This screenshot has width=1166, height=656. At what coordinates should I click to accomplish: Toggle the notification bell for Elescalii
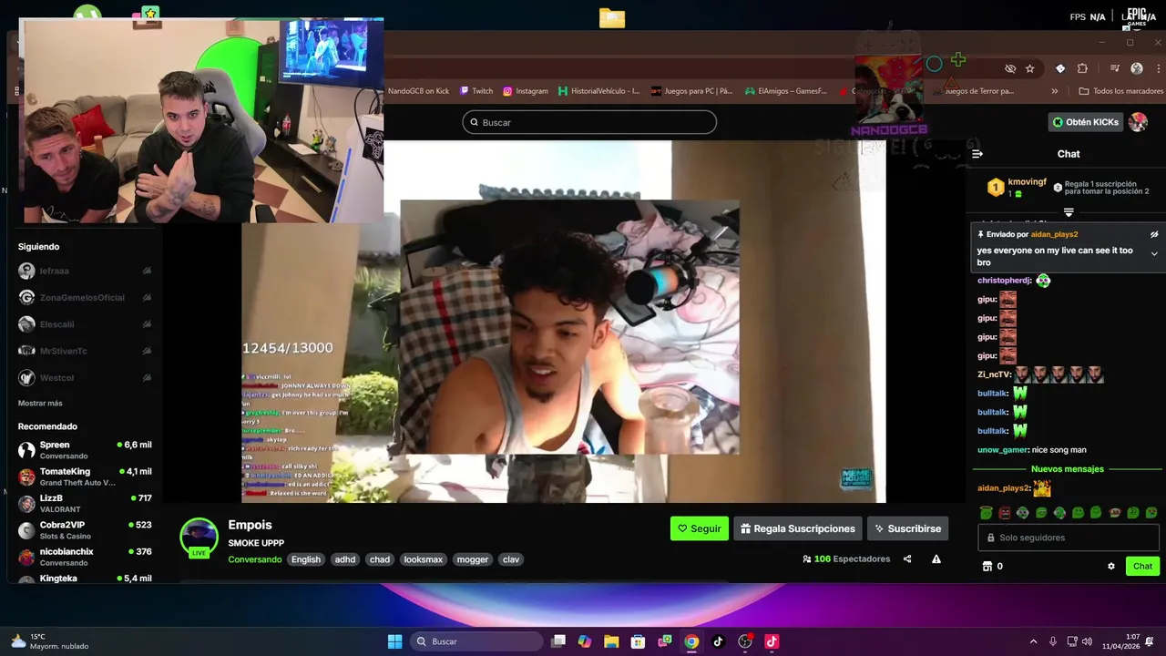coord(147,324)
